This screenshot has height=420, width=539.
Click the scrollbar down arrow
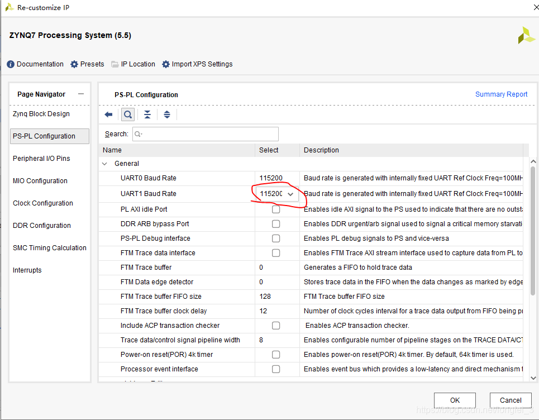533,378
